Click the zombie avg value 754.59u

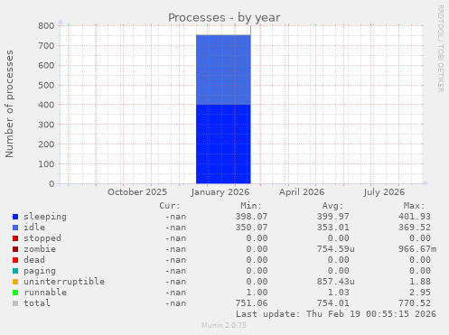pyautogui.click(x=336, y=249)
